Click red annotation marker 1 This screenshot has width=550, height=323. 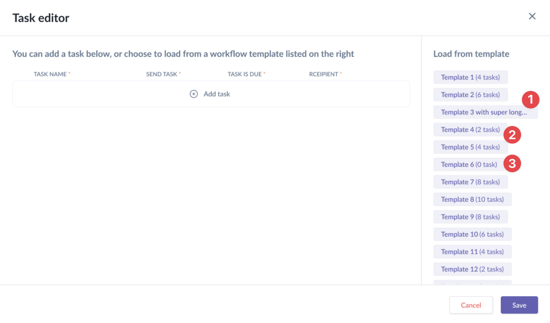pyautogui.click(x=530, y=100)
